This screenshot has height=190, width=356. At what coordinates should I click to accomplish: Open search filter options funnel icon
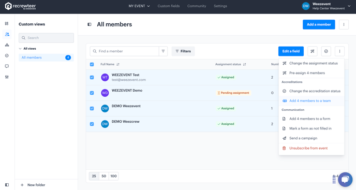tap(163, 51)
